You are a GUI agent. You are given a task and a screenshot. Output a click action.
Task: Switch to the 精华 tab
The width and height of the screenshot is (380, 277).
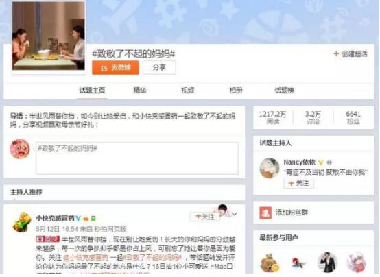pyautogui.click(x=140, y=91)
